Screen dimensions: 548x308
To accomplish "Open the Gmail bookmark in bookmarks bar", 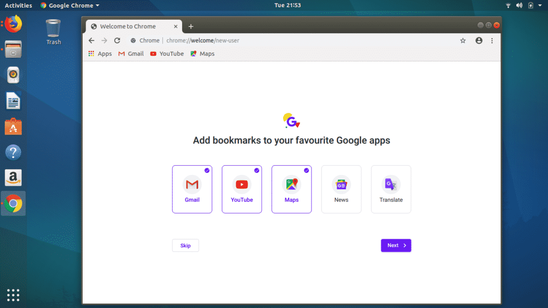I will click(131, 54).
